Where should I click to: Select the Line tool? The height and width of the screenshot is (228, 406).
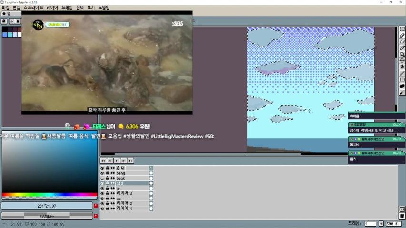(402, 73)
